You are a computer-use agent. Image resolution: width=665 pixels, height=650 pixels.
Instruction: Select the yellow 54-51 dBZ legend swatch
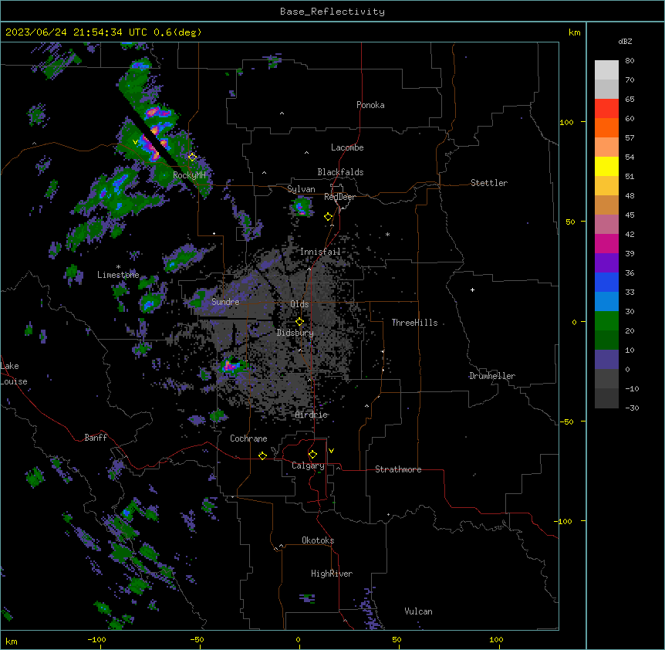[606, 166]
